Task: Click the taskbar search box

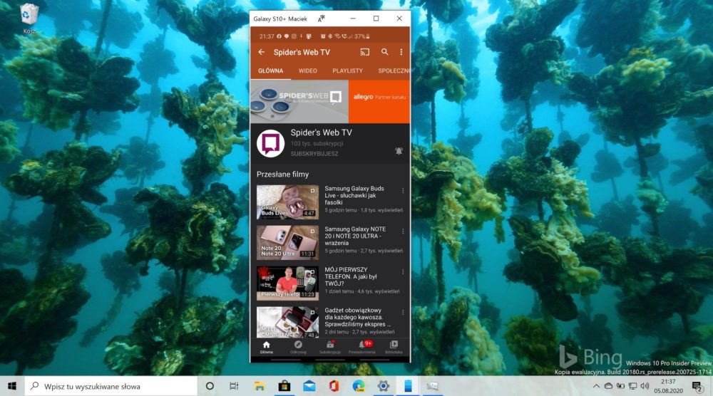Action: 111,387
